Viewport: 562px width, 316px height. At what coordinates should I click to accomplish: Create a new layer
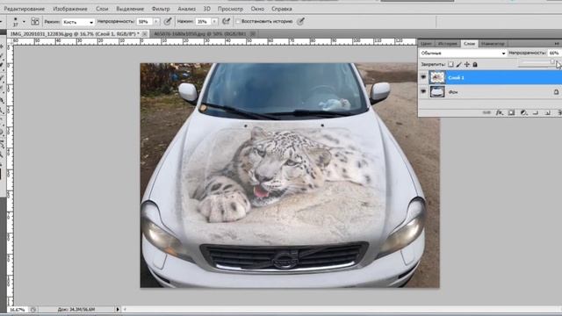click(548, 112)
